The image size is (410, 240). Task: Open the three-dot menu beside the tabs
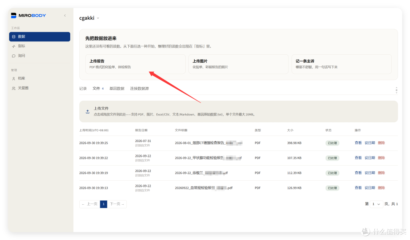pyautogui.click(x=396, y=90)
